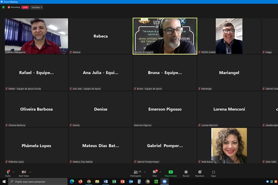
Task: Expand the video options arrow
Action: click(30, 172)
